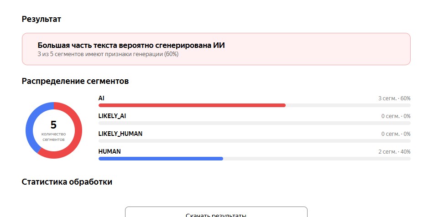Viewport: 423px width, 217px height.
Task: Click the '3 из 5 сегментов' subtitle text
Action: pyautogui.click(x=108, y=54)
